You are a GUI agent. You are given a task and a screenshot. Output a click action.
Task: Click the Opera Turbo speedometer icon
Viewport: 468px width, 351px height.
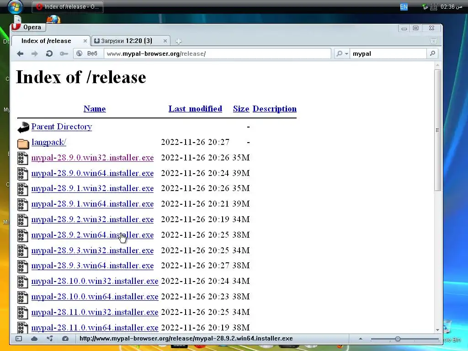tap(65, 339)
